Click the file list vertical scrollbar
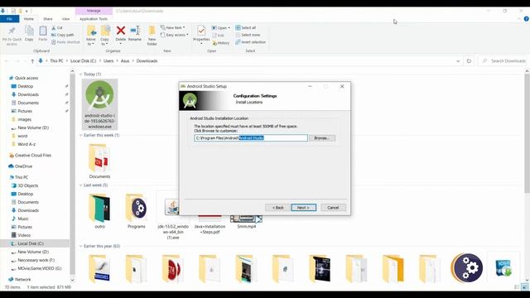The image size is (530, 298). (527, 133)
